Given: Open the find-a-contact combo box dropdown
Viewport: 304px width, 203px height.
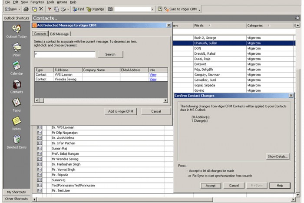Looking at the screenshot, I should pos(152,9).
